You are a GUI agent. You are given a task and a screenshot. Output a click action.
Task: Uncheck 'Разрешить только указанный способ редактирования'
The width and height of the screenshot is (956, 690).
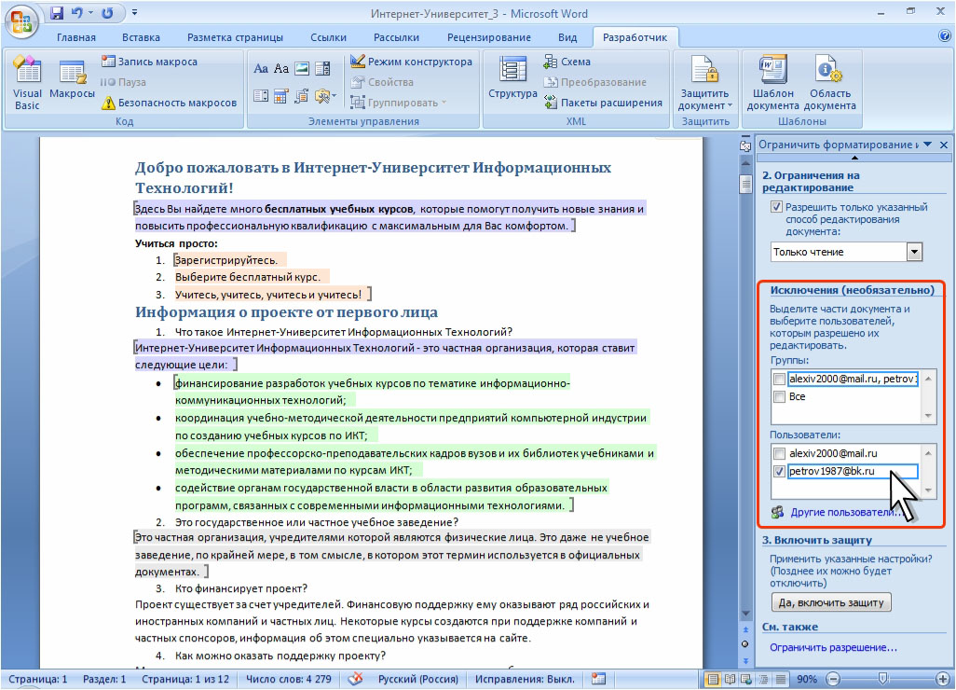tap(776, 207)
